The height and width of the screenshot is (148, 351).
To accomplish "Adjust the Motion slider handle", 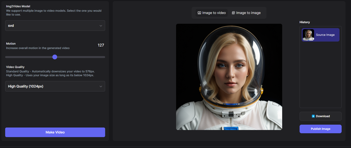I will coord(55,57).
